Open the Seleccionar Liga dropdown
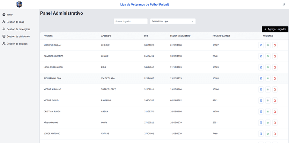Screen dimensions: 289x143 173,22
